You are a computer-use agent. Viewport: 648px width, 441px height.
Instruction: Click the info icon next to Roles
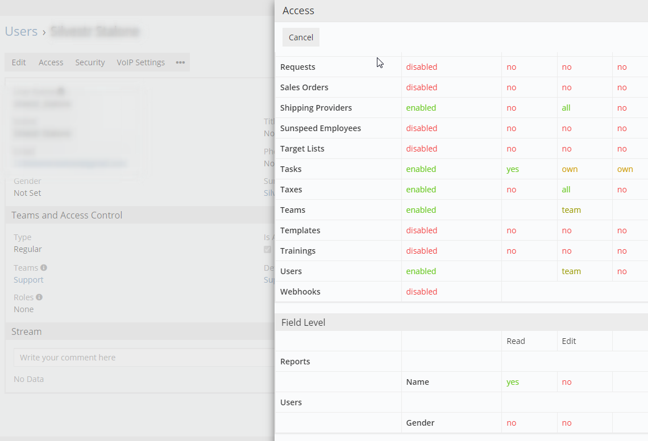39,297
